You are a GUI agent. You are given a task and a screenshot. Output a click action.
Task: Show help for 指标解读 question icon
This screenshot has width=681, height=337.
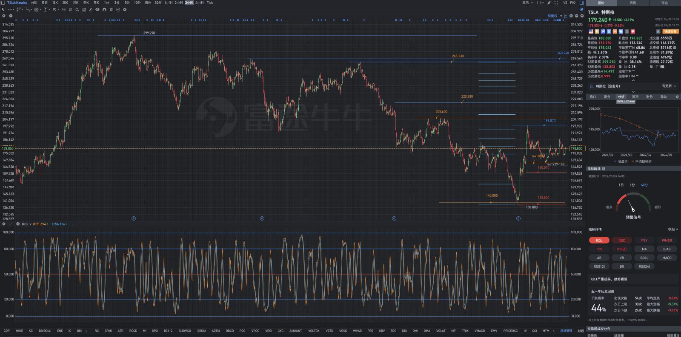(x=604, y=169)
